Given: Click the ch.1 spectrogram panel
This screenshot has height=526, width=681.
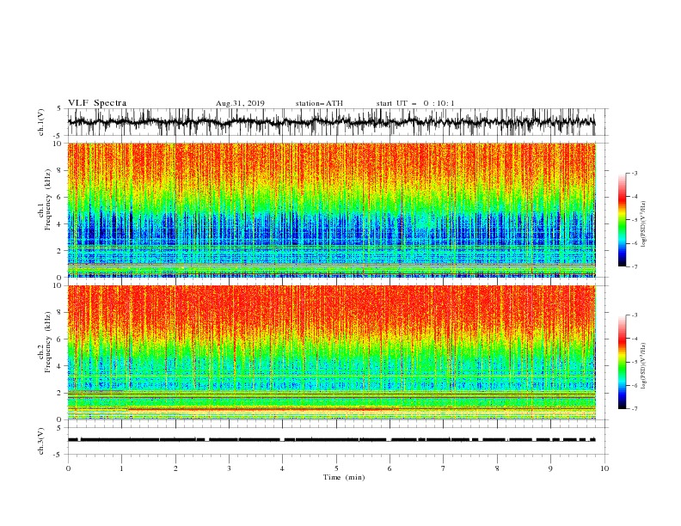Looking at the screenshot, I should 332,210.
